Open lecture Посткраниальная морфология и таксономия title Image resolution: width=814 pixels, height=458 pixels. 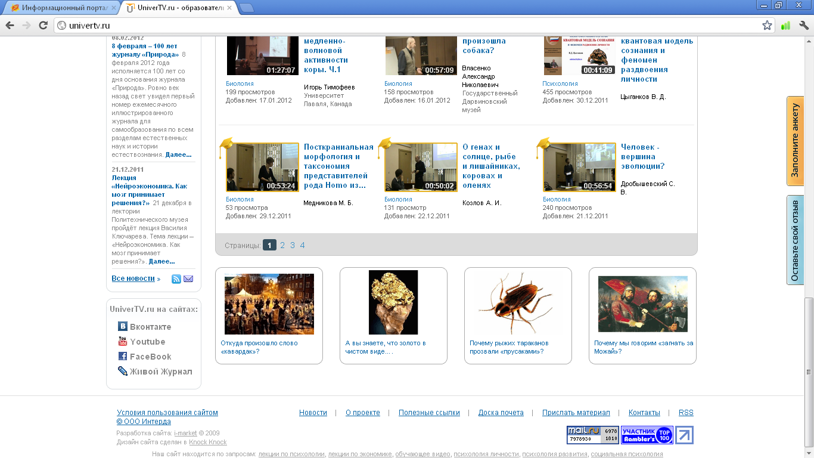tap(338, 166)
